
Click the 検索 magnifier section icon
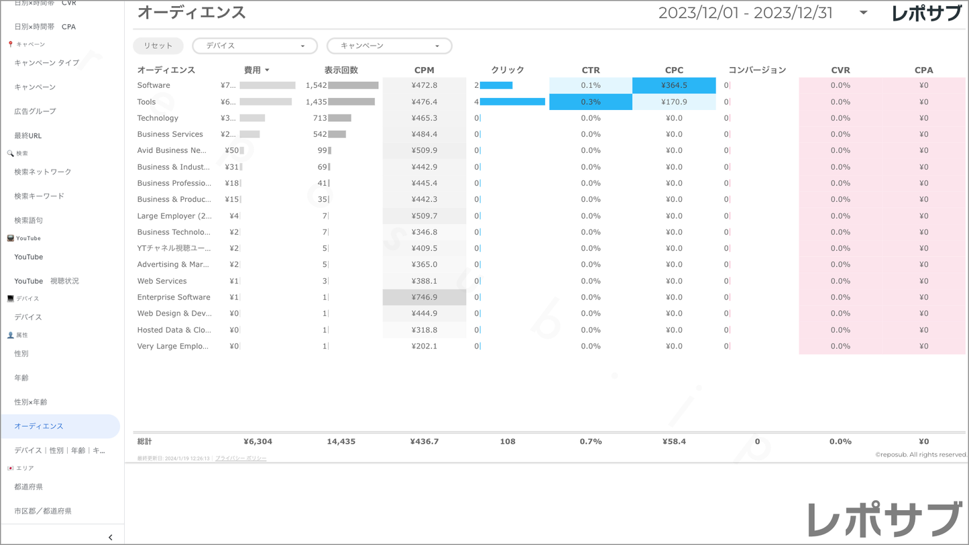click(x=10, y=154)
